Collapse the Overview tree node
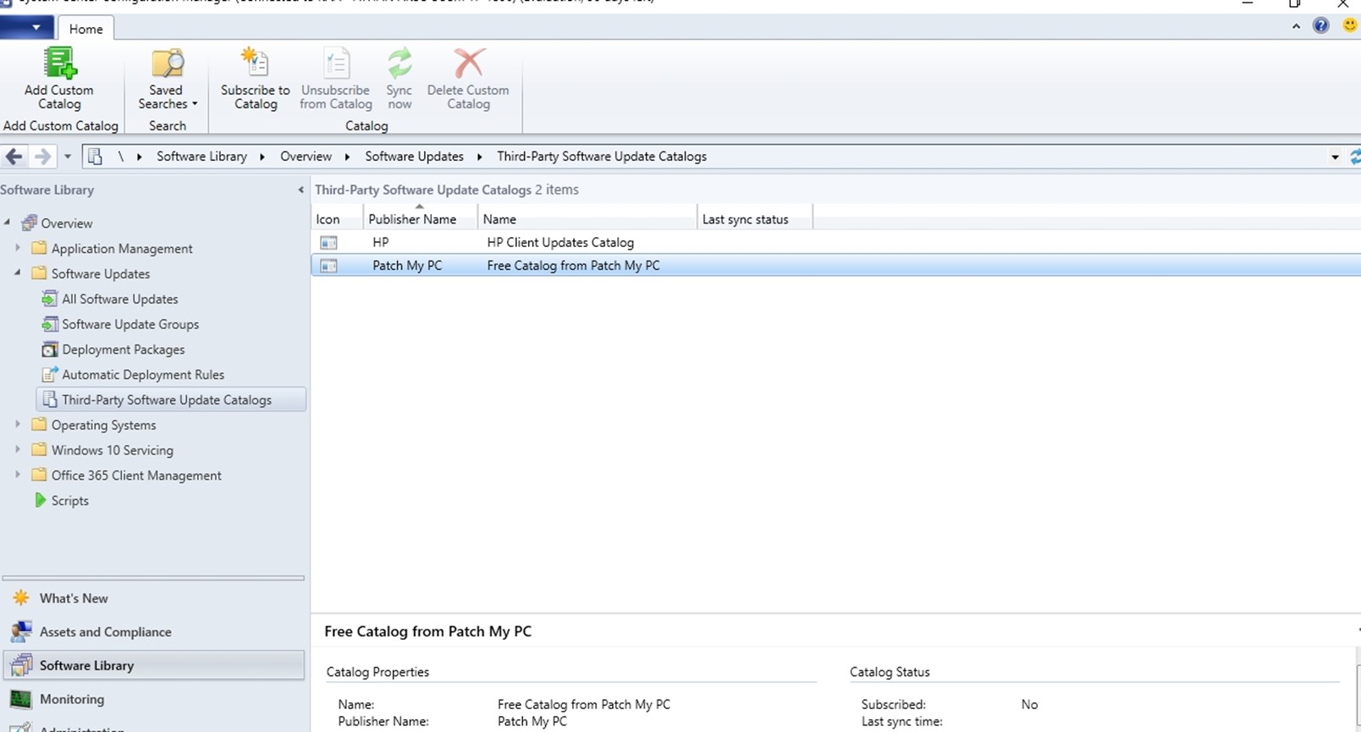1361x732 pixels. [8, 223]
